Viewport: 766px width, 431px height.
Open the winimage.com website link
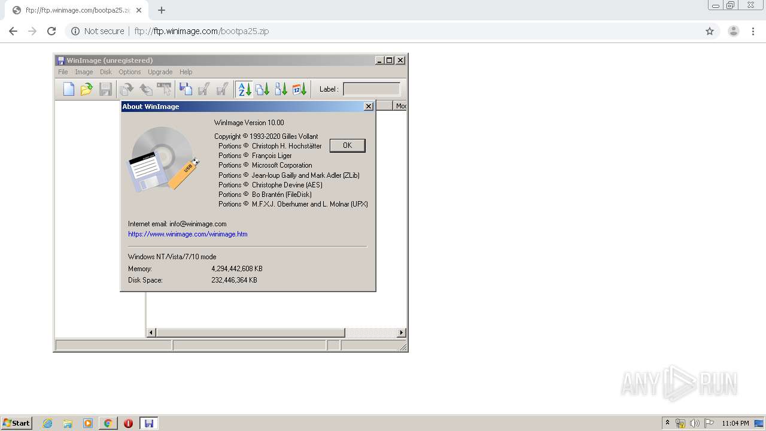(188, 234)
